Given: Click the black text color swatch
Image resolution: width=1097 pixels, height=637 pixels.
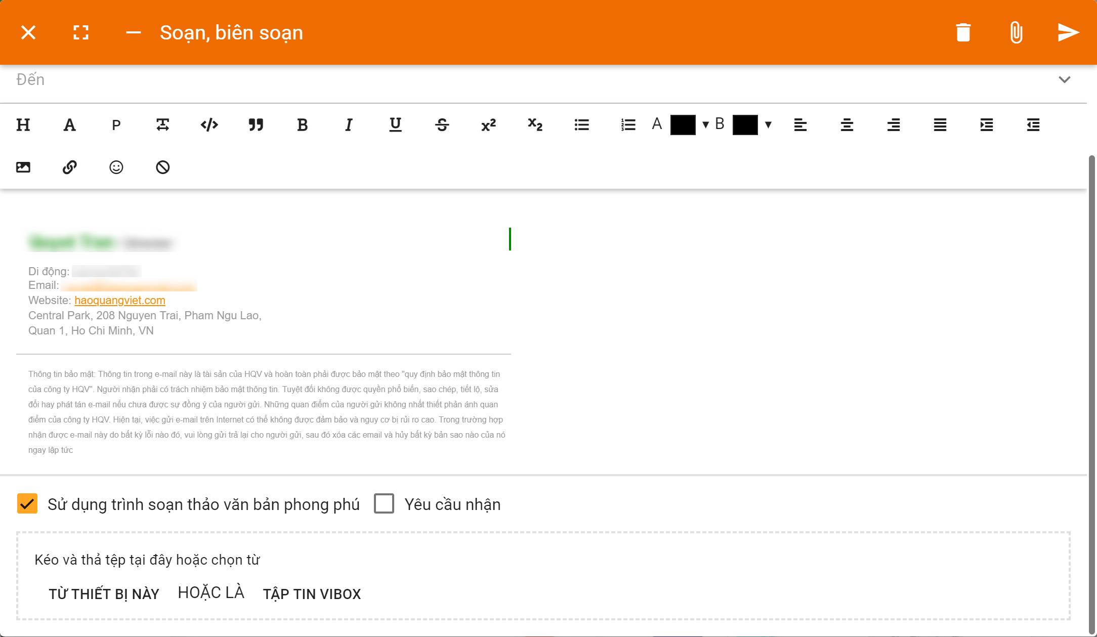Looking at the screenshot, I should click(683, 125).
